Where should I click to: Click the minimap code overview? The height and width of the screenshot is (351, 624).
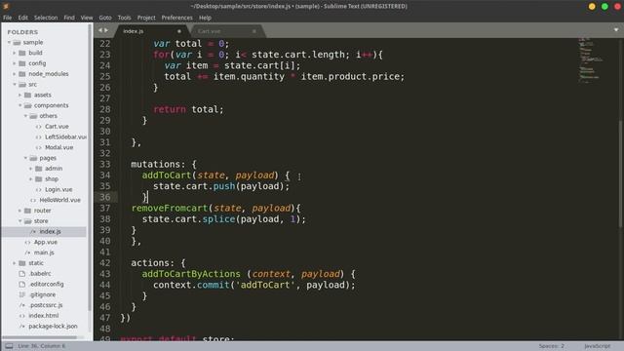coord(591,59)
